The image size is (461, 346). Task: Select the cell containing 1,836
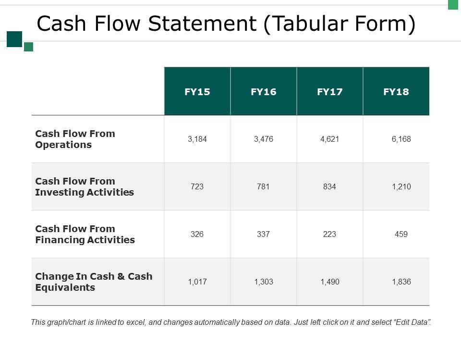pyautogui.click(x=401, y=282)
